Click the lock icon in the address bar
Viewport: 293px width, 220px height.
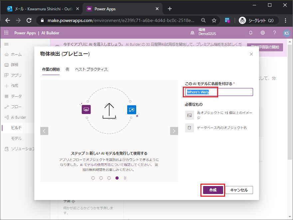pyautogui.click(x=42, y=20)
